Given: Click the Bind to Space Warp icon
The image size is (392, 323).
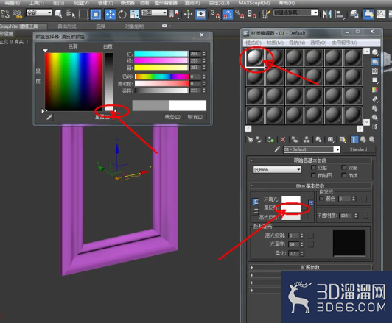Looking at the screenshot, I should (x=17, y=14).
